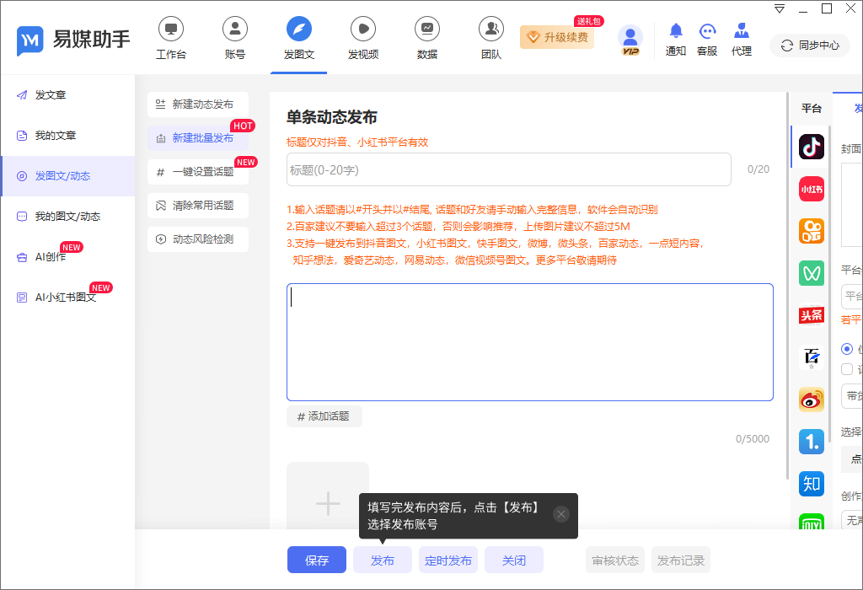Click # 添加话题 button
The height and width of the screenshot is (590, 863).
pos(324,416)
